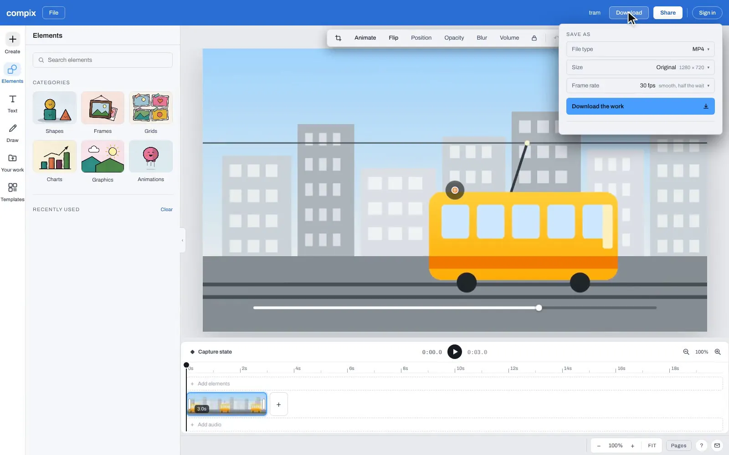This screenshot has width=729, height=455.
Task: Open the Shapes category
Action: 54,113
